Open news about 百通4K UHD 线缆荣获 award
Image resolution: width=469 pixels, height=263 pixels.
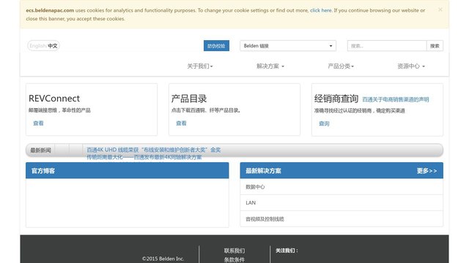click(153, 150)
